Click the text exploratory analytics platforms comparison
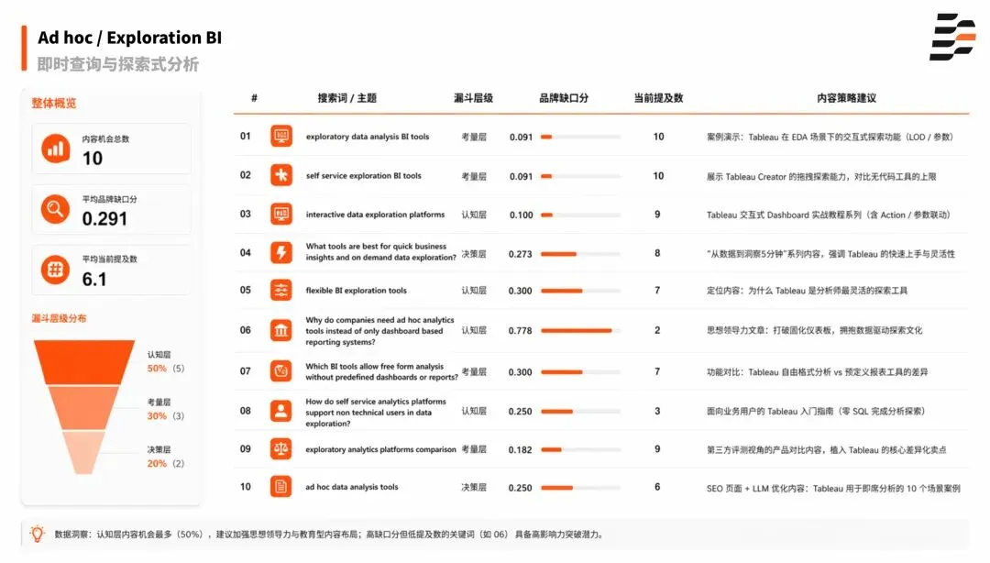This screenshot has height=563, width=990. pos(380,450)
